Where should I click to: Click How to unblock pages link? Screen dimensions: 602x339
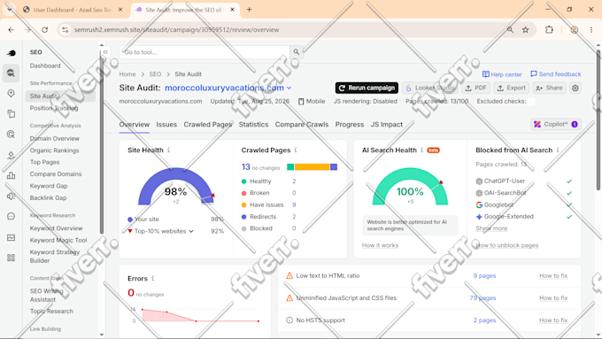coord(507,245)
